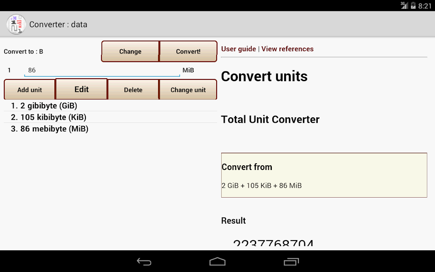The width and height of the screenshot is (435, 272).
Task: Select list row 86 mebibyte (MiB)
Action: point(110,129)
